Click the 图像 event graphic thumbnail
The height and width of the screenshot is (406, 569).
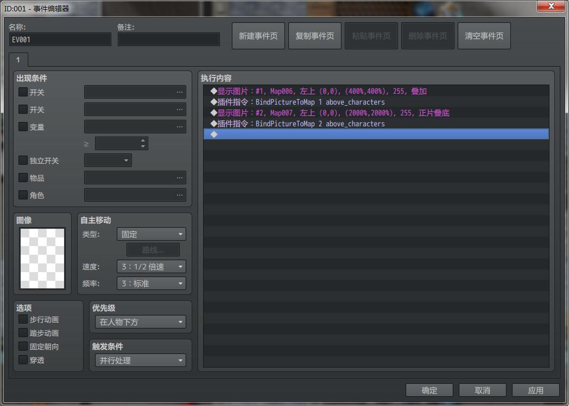tap(42, 258)
